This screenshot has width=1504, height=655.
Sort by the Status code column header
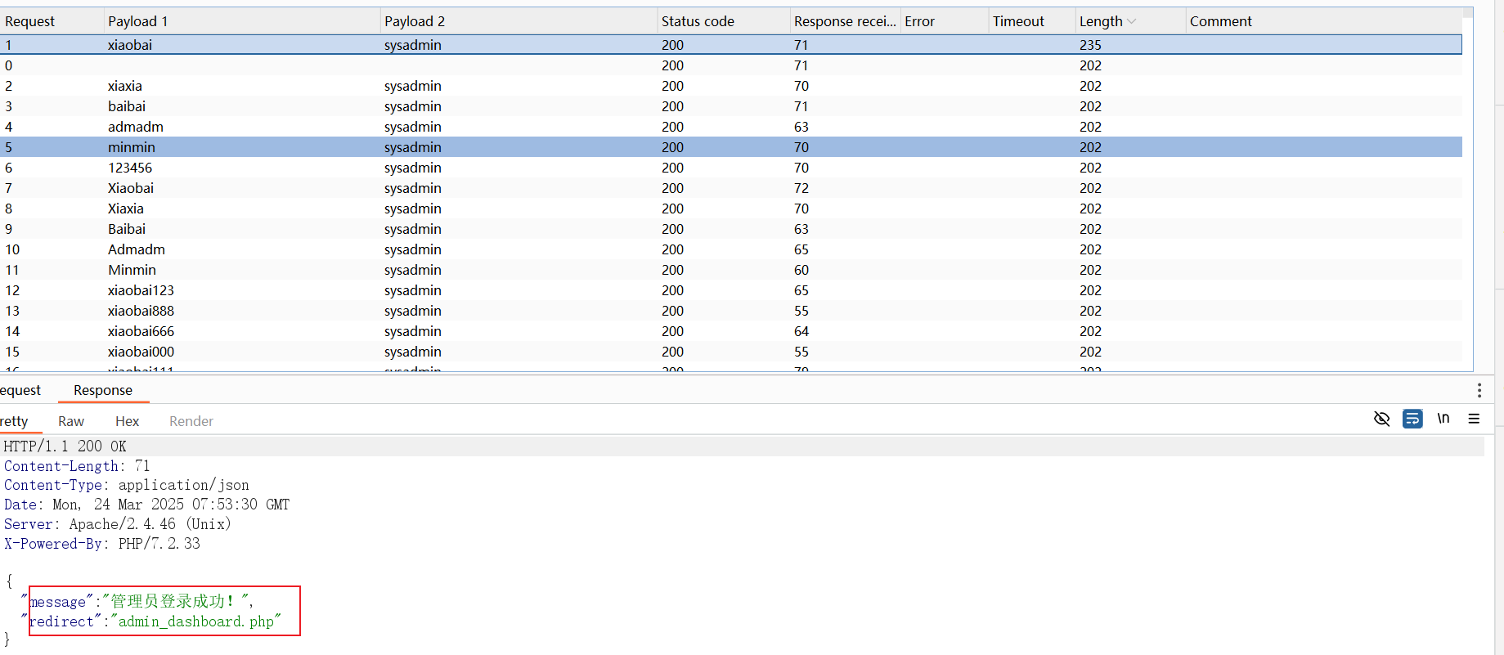(x=698, y=21)
